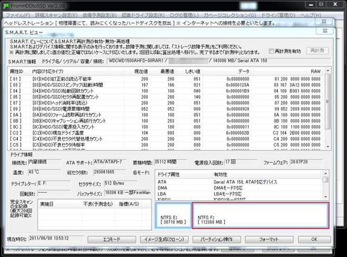Select the [ 0C ] power cycle row
The image size is (347, 257).
coord(167,127)
